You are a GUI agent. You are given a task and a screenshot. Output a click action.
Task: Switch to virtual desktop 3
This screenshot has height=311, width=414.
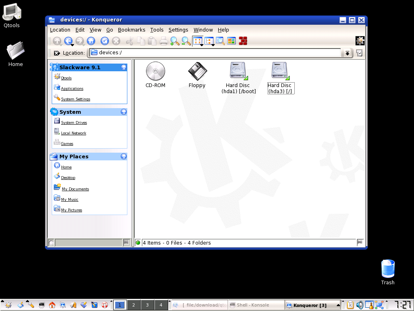point(147,305)
